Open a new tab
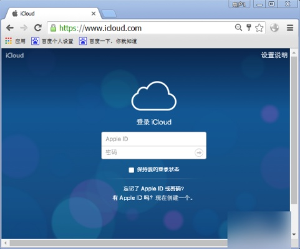 [x=109, y=14]
